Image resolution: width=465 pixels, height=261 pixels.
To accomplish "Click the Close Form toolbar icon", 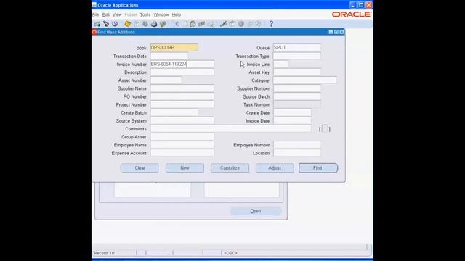I will (163, 24).
